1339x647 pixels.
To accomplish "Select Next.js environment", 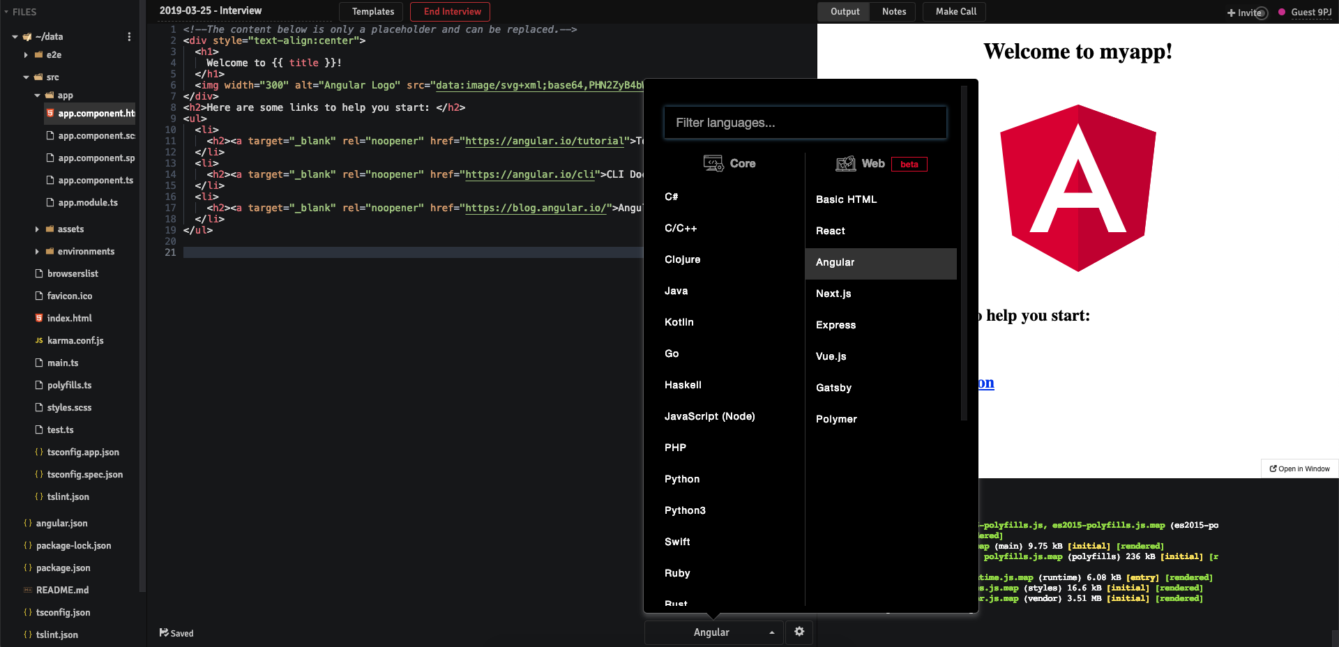I will pyautogui.click(x=881, y=294).
